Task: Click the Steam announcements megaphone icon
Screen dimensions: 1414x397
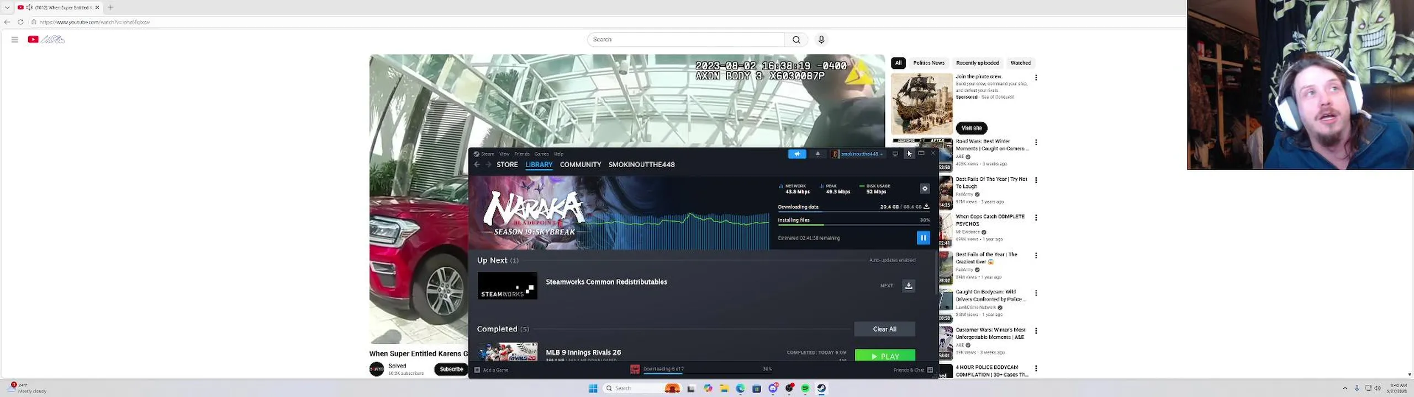Action: pos(796,154)
